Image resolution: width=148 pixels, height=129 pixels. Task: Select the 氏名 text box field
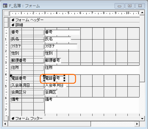click(x=58, y=39)
